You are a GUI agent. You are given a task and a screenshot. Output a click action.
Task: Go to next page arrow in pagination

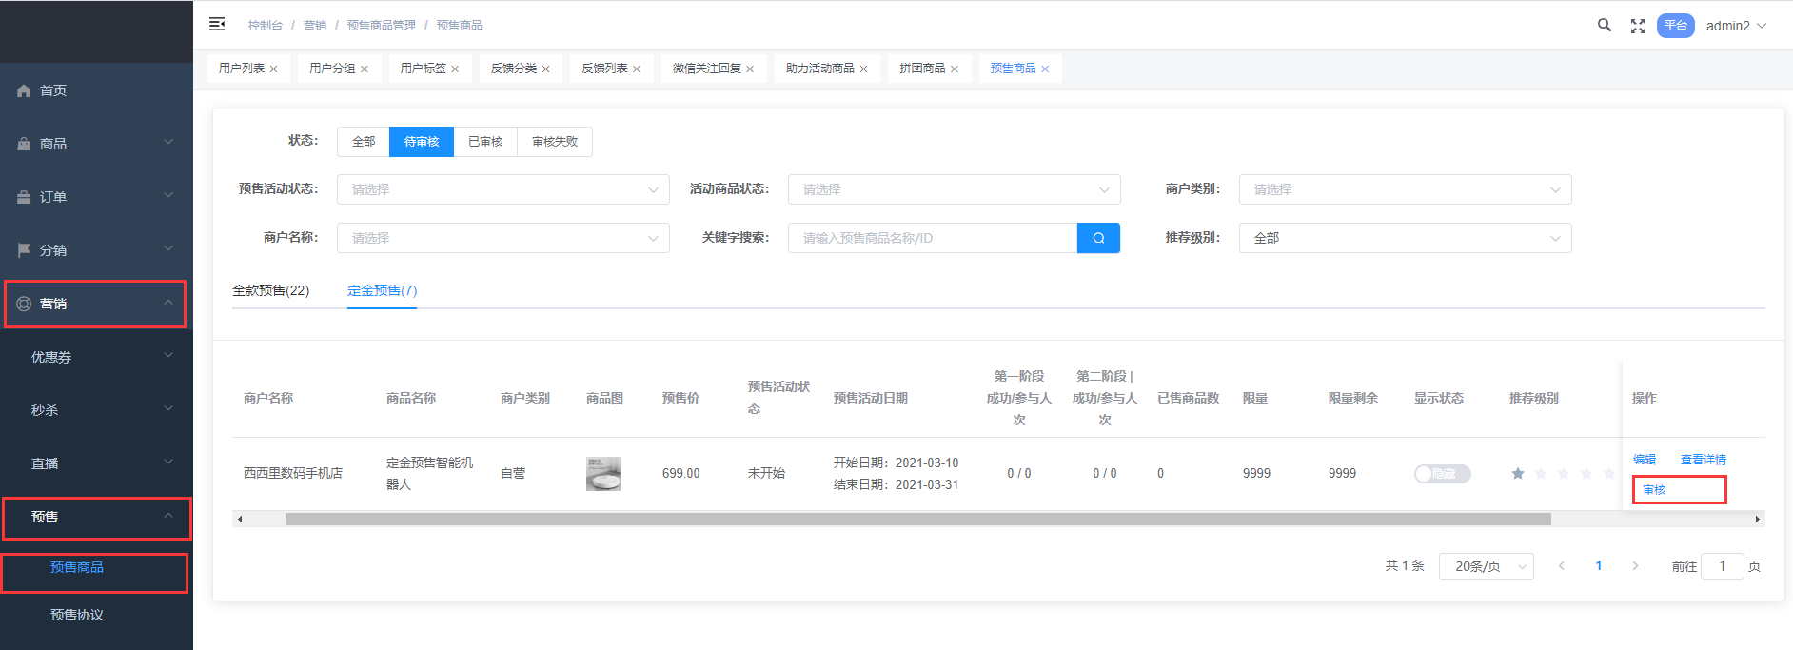coord(1635,566)
